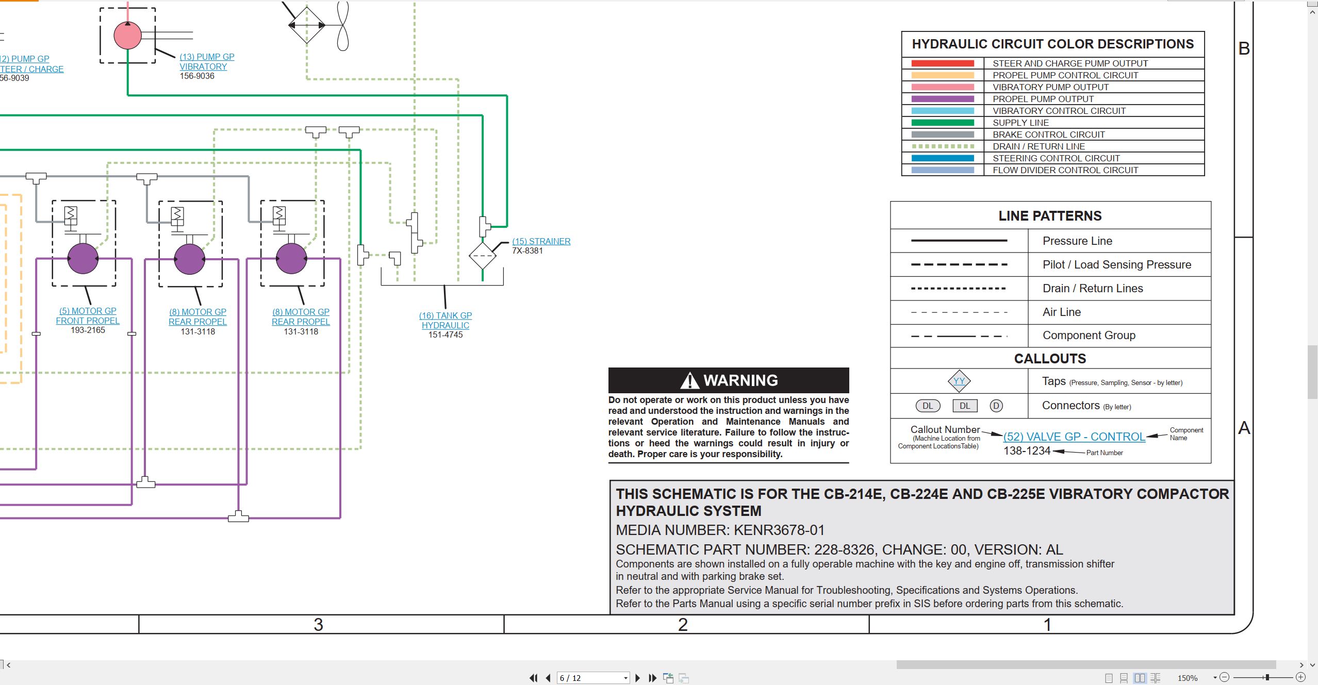Go to the next page
Viewport: 1318px width, 685px height.
click(638, 678)
